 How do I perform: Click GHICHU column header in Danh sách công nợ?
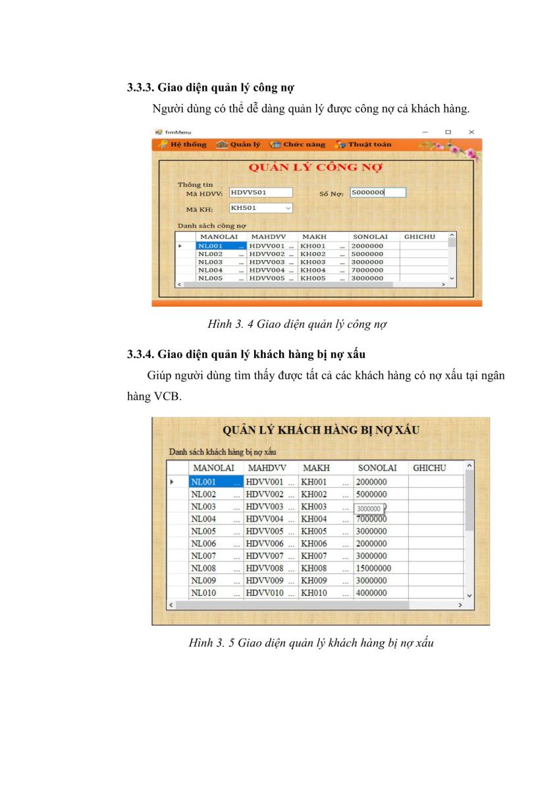coord(423,236)
